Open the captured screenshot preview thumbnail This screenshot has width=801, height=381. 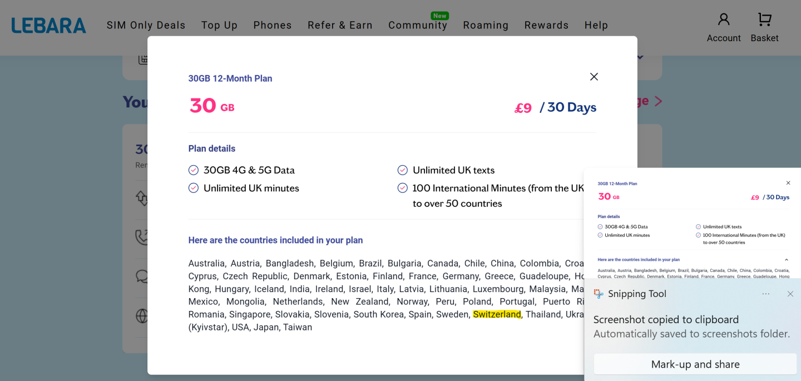(692, 222)
